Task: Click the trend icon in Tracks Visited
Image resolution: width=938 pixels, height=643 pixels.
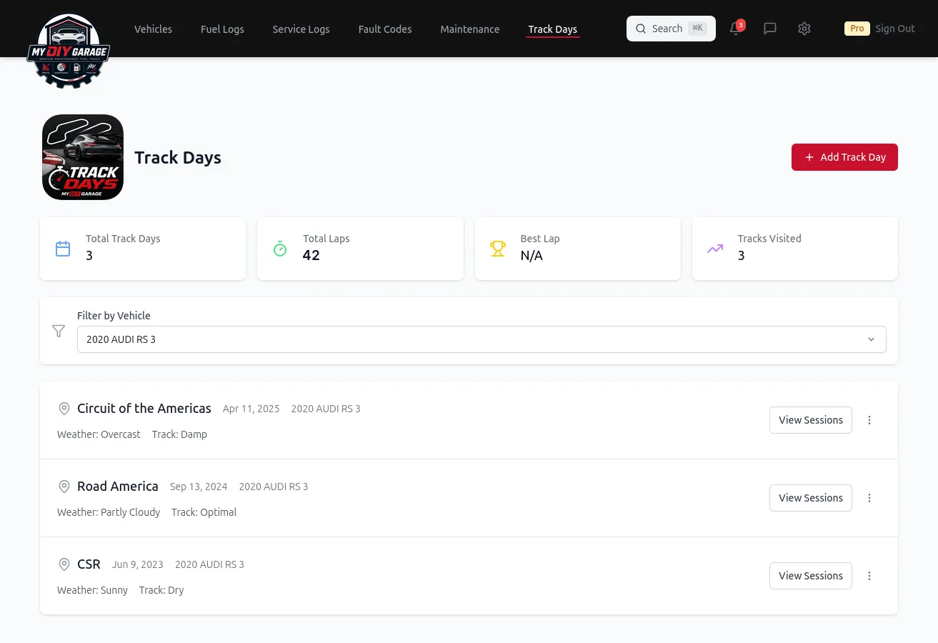Action: (715, 249)
